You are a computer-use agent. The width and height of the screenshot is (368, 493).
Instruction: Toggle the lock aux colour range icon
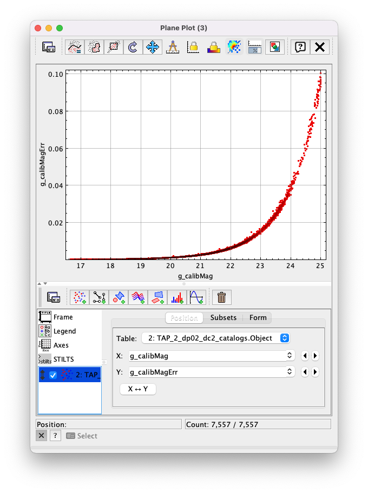(213, 47)
